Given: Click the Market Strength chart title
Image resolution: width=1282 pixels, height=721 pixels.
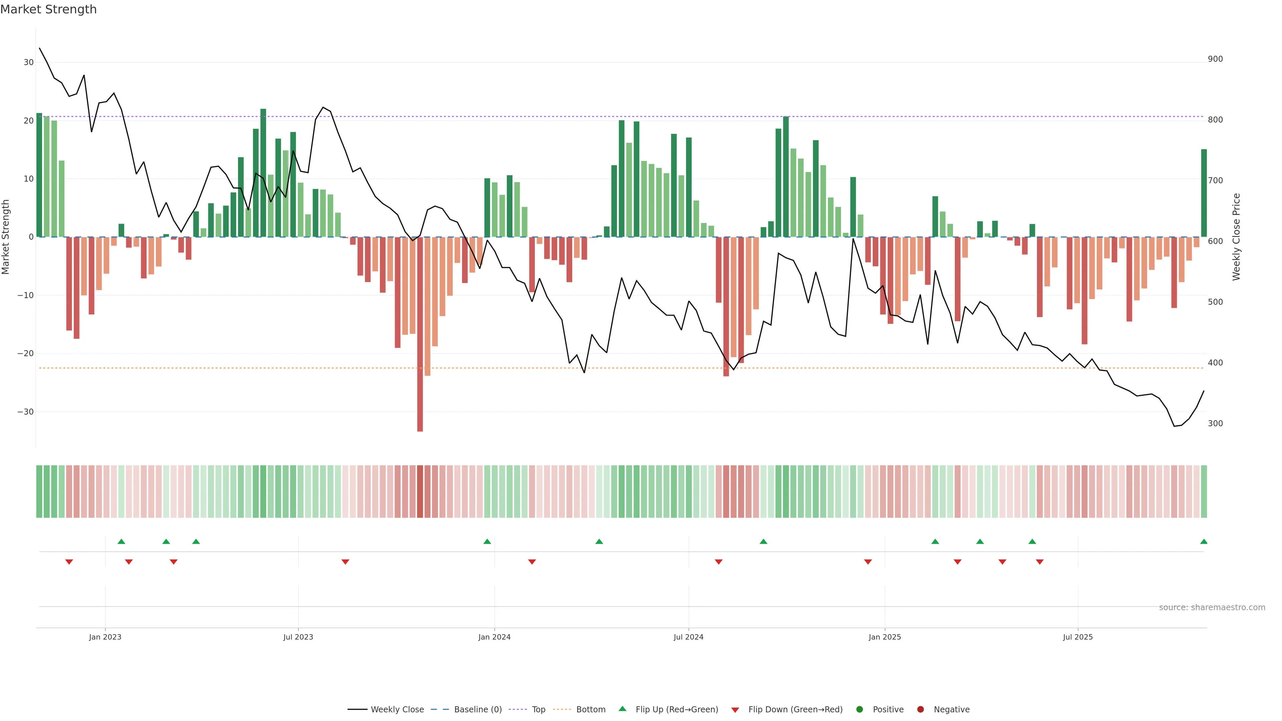Looking at the screenshot, I should coord(48,9).
